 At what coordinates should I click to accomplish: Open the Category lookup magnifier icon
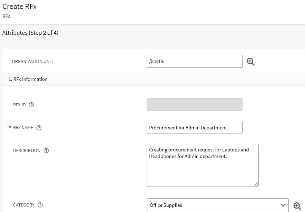click(x=297, y=206)
